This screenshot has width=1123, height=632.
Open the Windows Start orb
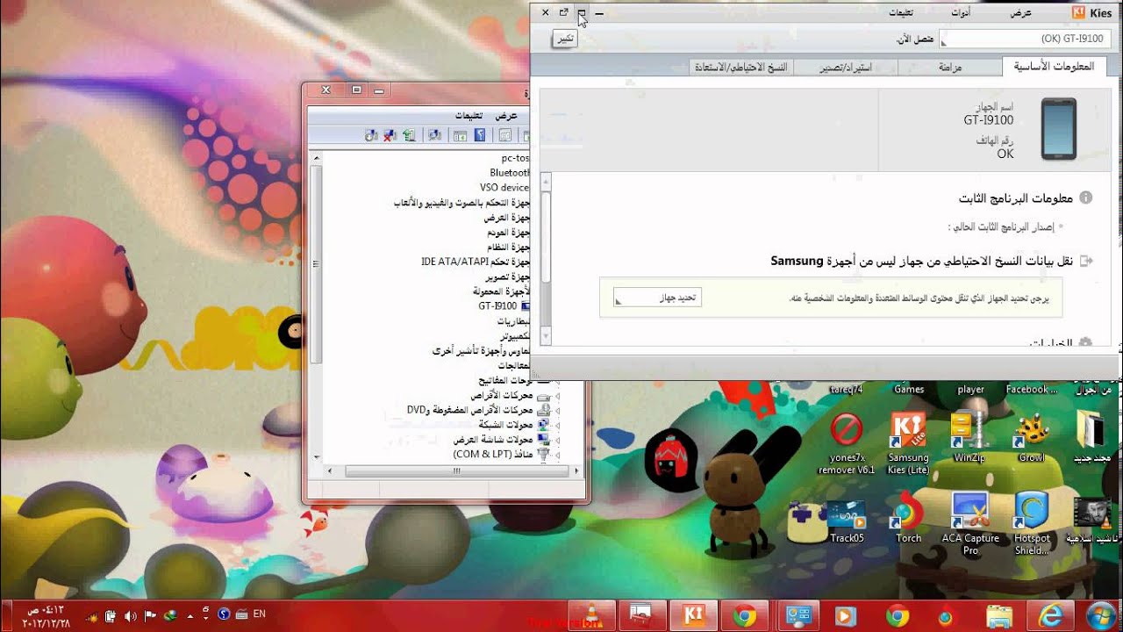(1099, 615)
